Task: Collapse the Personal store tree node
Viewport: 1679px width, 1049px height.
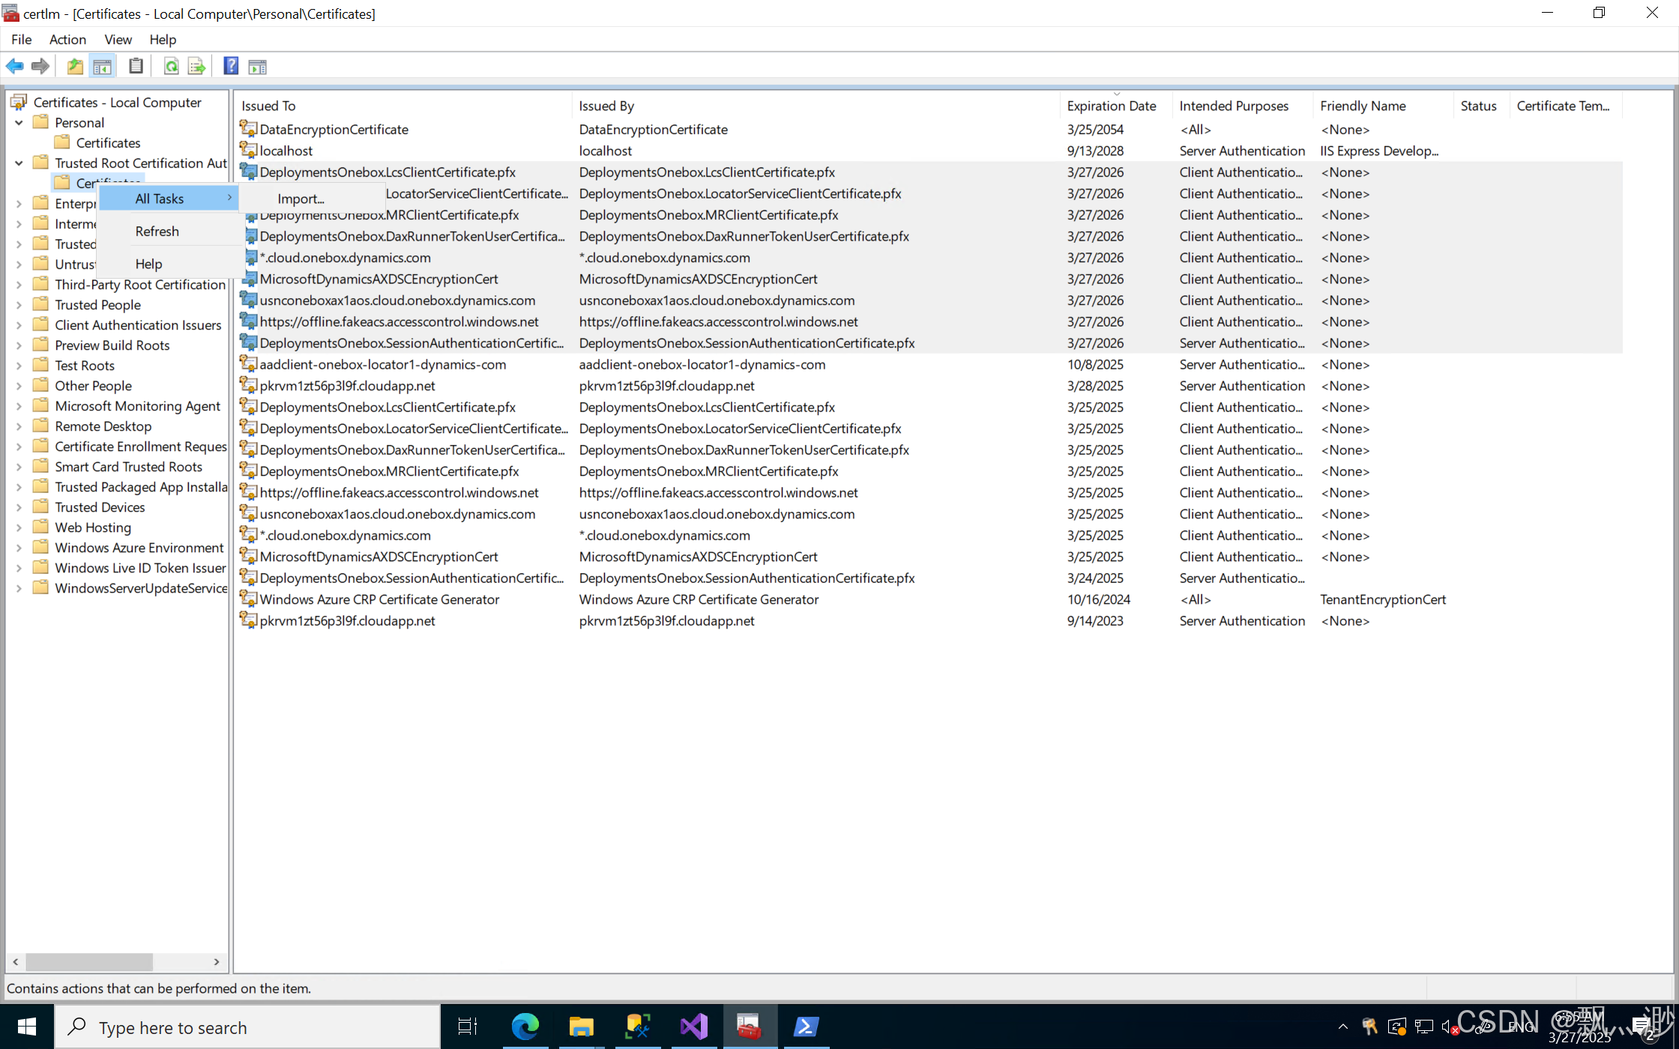Action: click(19, 122)
